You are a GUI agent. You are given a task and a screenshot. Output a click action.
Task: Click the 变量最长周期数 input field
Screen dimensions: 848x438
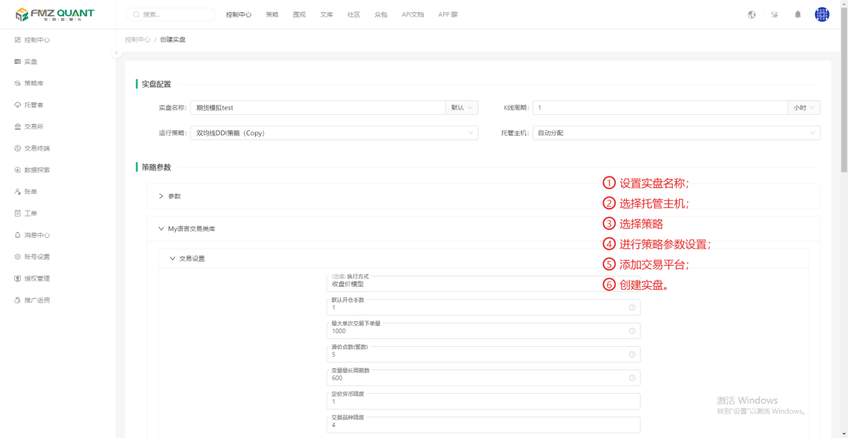(483, 377)
